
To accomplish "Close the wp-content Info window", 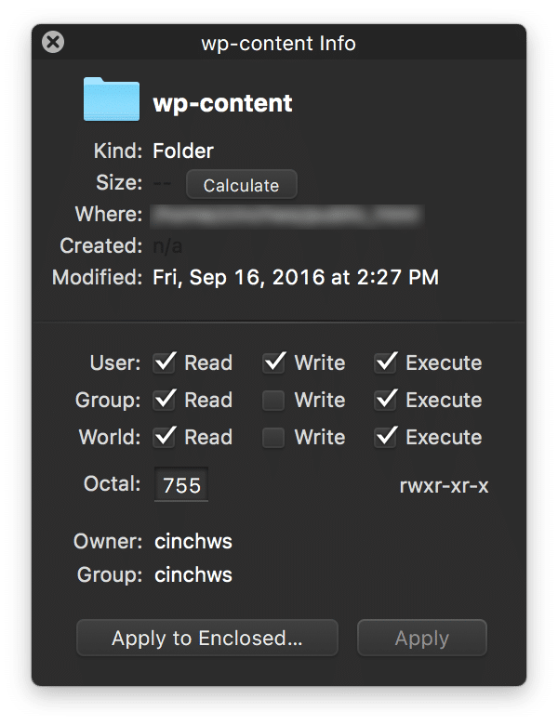I will coord(54,42).
